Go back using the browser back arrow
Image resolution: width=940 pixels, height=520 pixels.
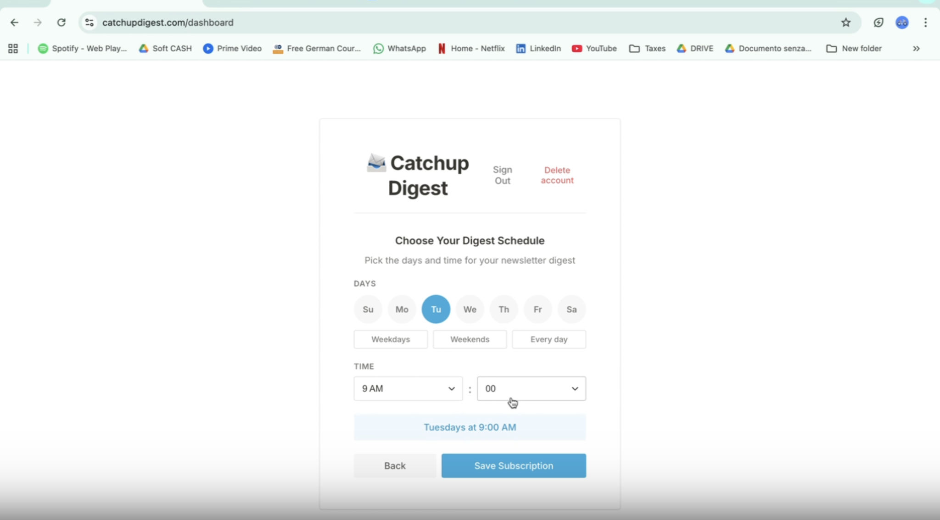coord(14,22)
